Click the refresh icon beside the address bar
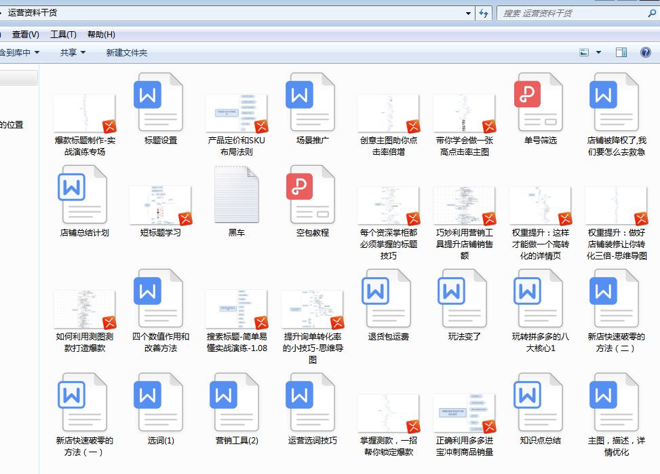This screenshot has width=660, height=474. [482, 12]
